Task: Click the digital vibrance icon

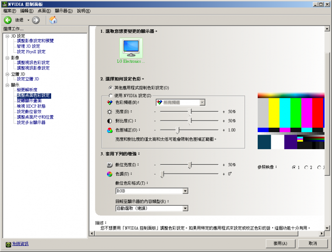Action: 110,165
